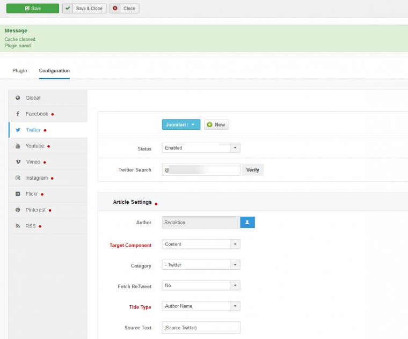Screen dimensions: 408x339
Task: Select the Configuration tab
Action: (x=54, y=71)
